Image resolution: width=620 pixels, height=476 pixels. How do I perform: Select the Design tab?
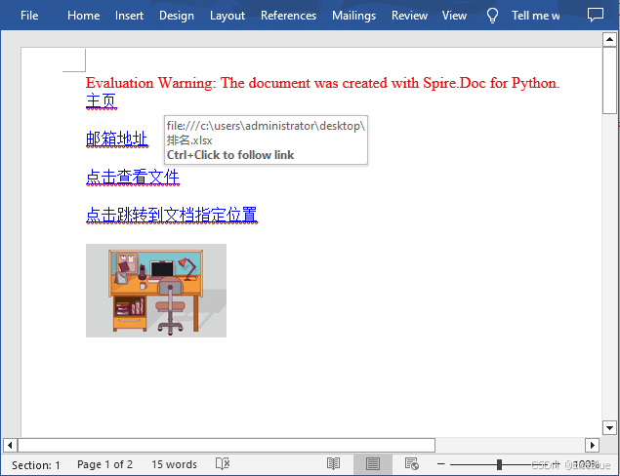(177, 16)
